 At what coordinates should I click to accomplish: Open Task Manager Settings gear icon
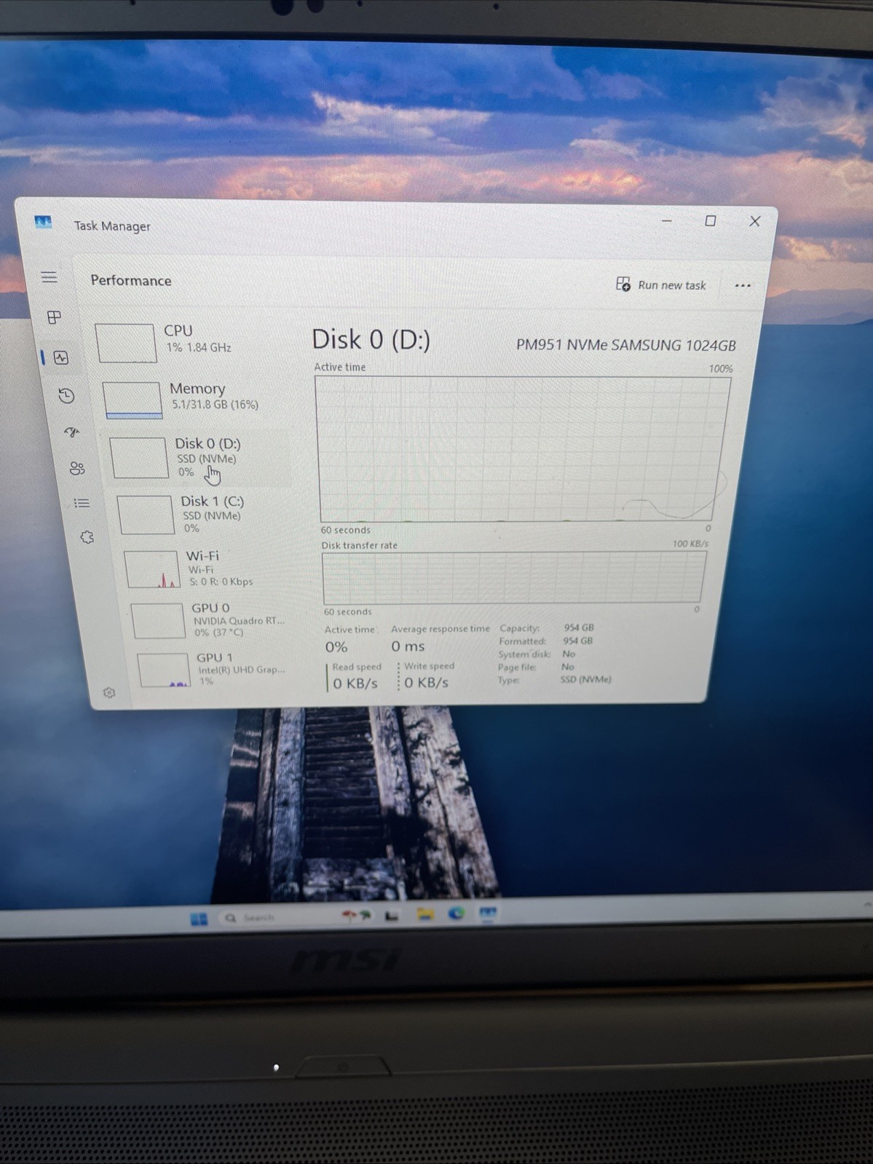click(x=109, y=692)
